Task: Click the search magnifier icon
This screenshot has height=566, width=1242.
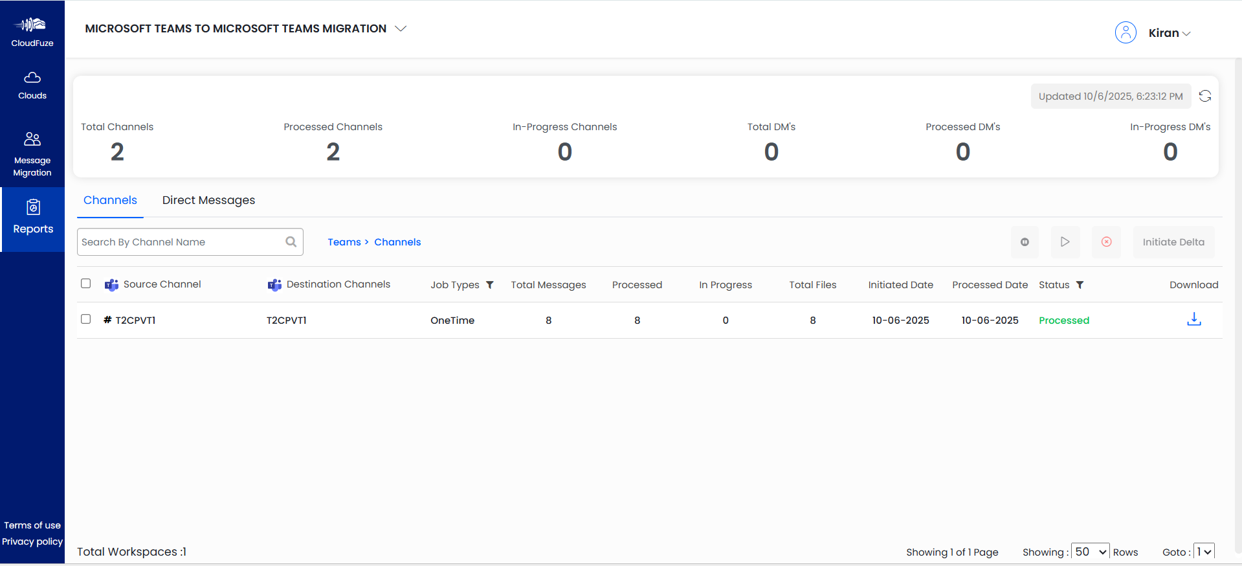Action: click(291, 242)
